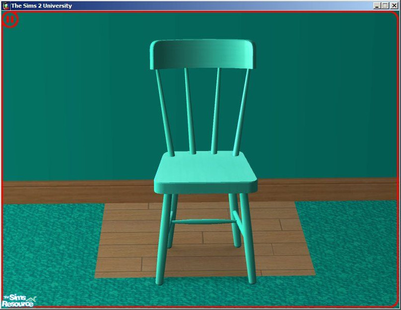Select the chair's front left leg

point(164,238)
